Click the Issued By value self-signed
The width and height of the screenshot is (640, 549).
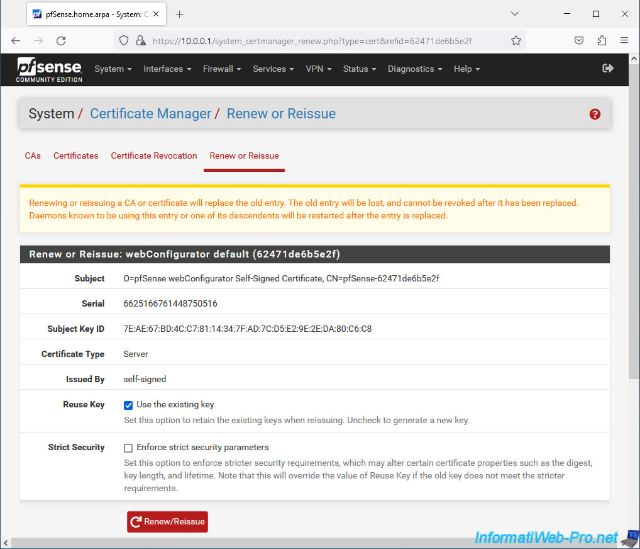tap(145, 380)
